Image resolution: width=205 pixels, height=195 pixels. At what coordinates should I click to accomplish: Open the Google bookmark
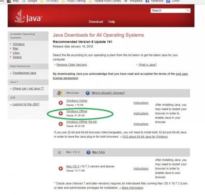30,1
